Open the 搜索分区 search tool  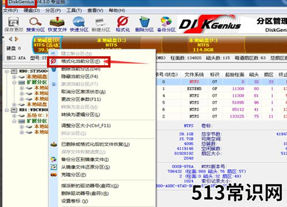(36, 24)
